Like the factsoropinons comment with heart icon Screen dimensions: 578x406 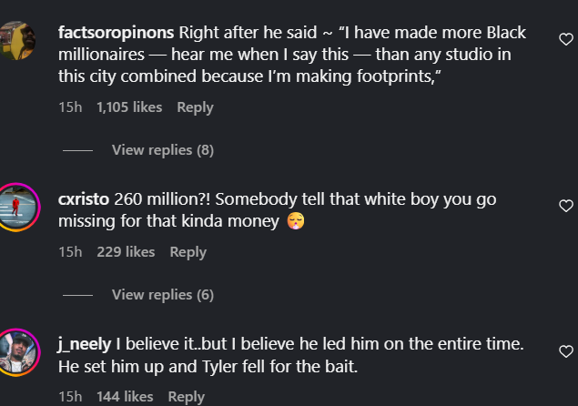coord(565,39)
